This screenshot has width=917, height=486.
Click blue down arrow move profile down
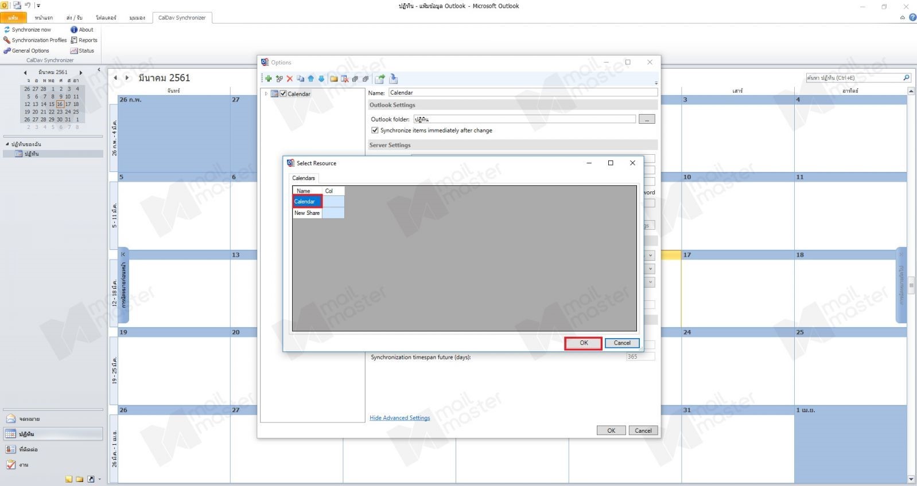coord(321,79)
